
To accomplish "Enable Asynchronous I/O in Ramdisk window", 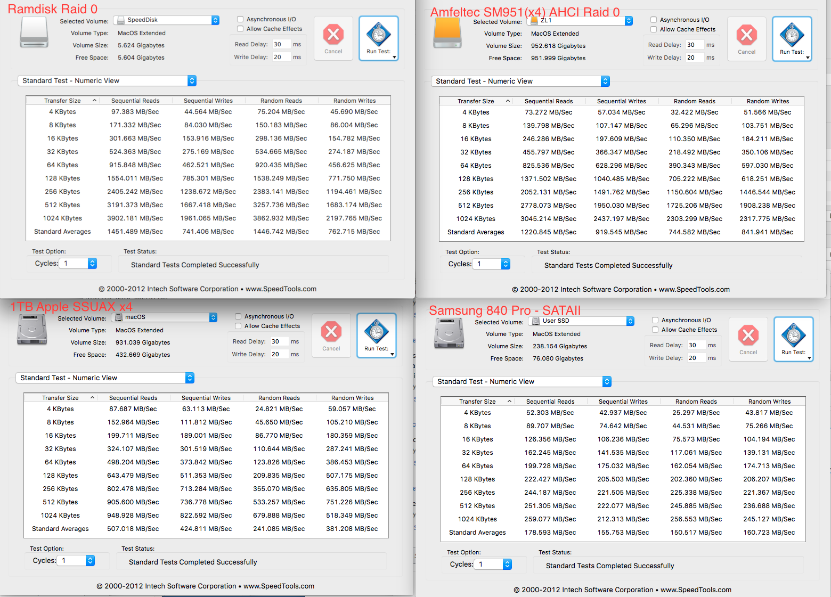I will (240, 19).
